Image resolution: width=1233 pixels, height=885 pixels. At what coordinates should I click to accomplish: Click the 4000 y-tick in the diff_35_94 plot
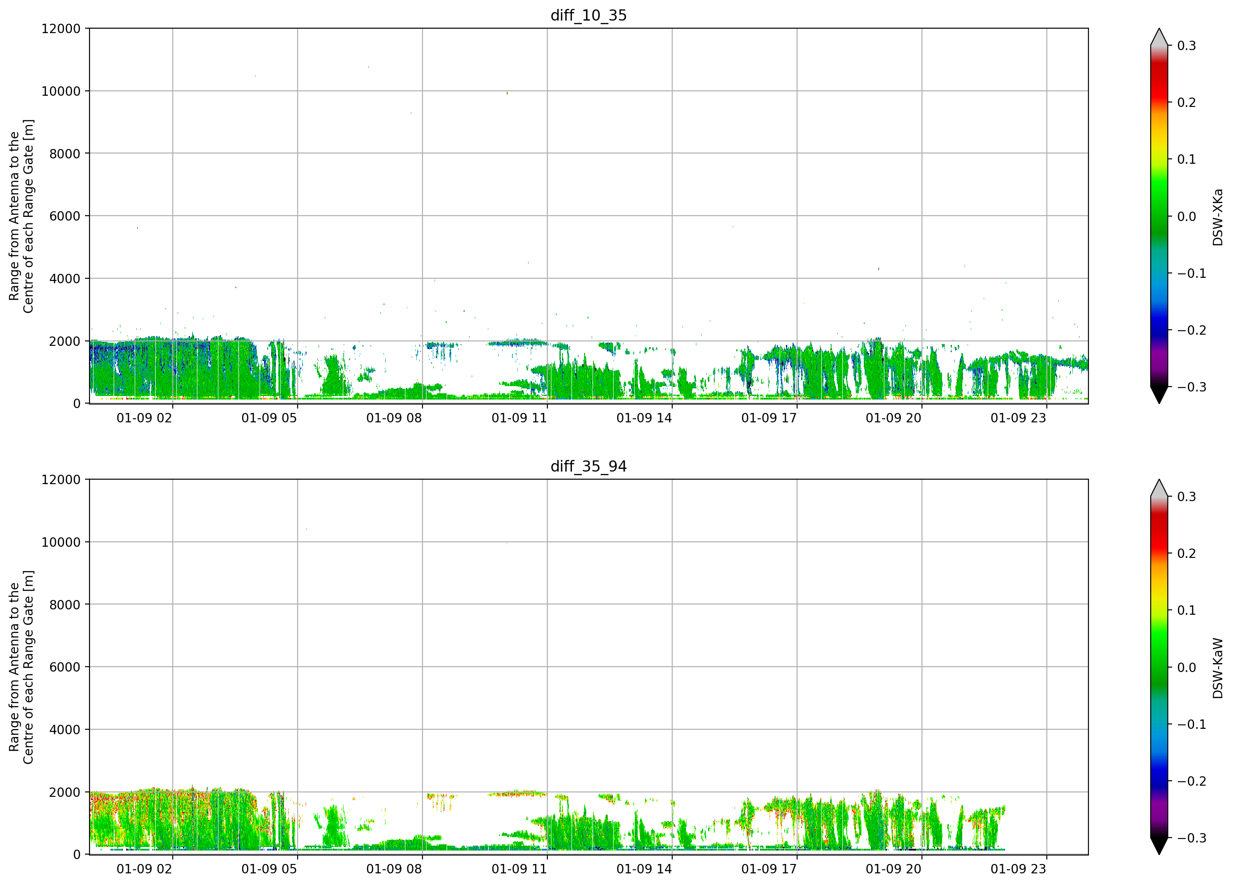coord(65,730)
